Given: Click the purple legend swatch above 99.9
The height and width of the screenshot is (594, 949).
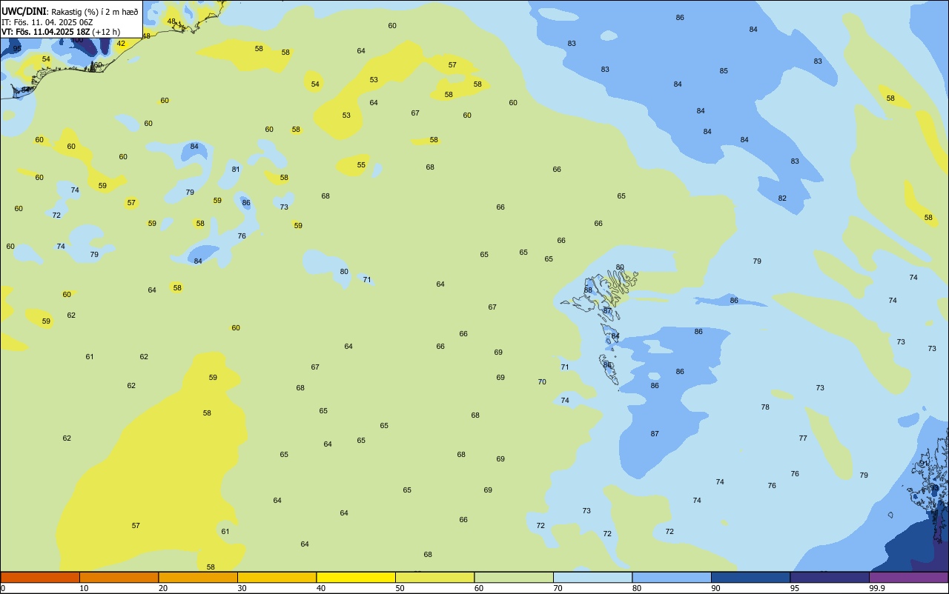Looking at the screenshot, I should (908, 577).
